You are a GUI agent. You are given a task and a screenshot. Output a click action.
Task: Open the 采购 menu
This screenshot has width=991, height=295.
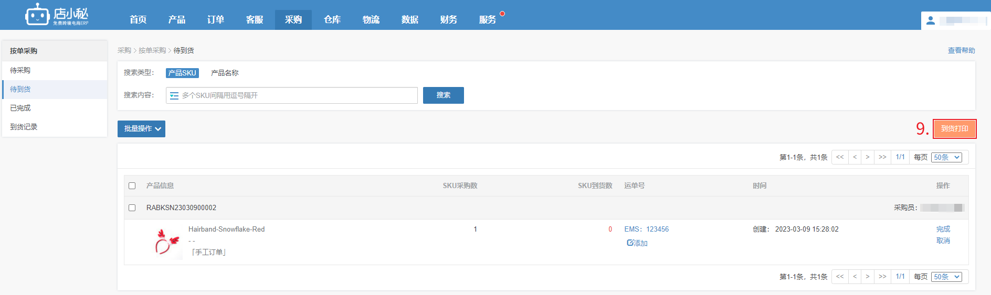293,20
